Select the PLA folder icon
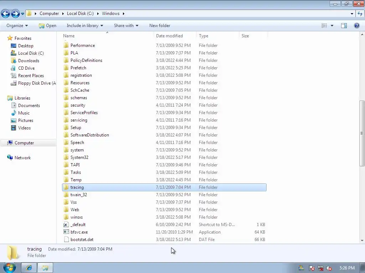The width and height of the screenshot is (365, 273). coord(66,53)
